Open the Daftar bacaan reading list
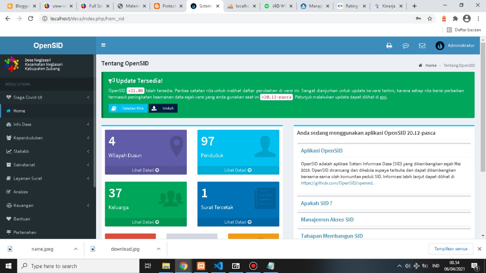This screenshot has height=273, width=486. pos(464,30)
